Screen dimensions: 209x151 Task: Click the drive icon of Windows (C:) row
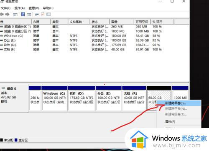click(x=2, y=36)
